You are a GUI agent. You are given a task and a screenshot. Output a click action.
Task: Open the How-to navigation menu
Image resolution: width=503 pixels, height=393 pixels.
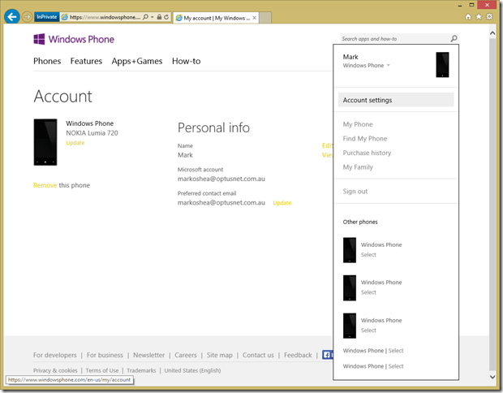[x=186, y=61]
